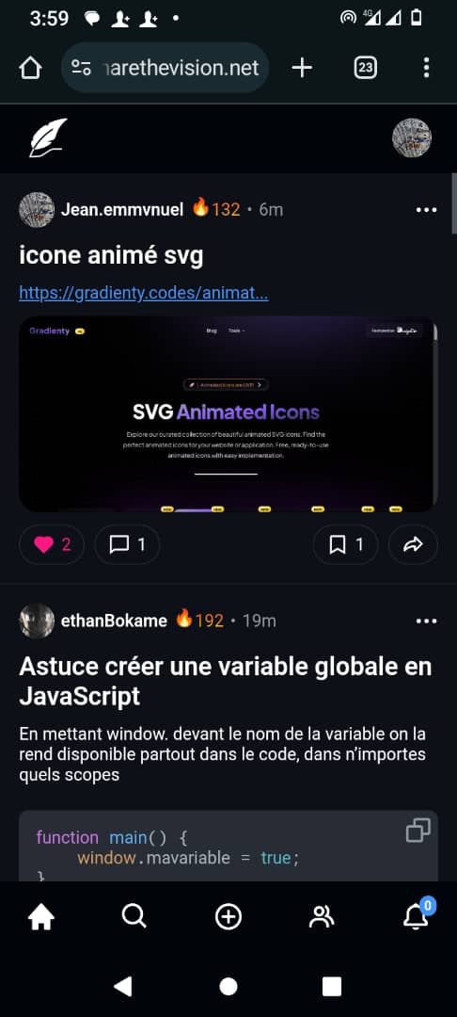Copy the JavaScript code snippet

pyautogui.click(x=418, y=831)
